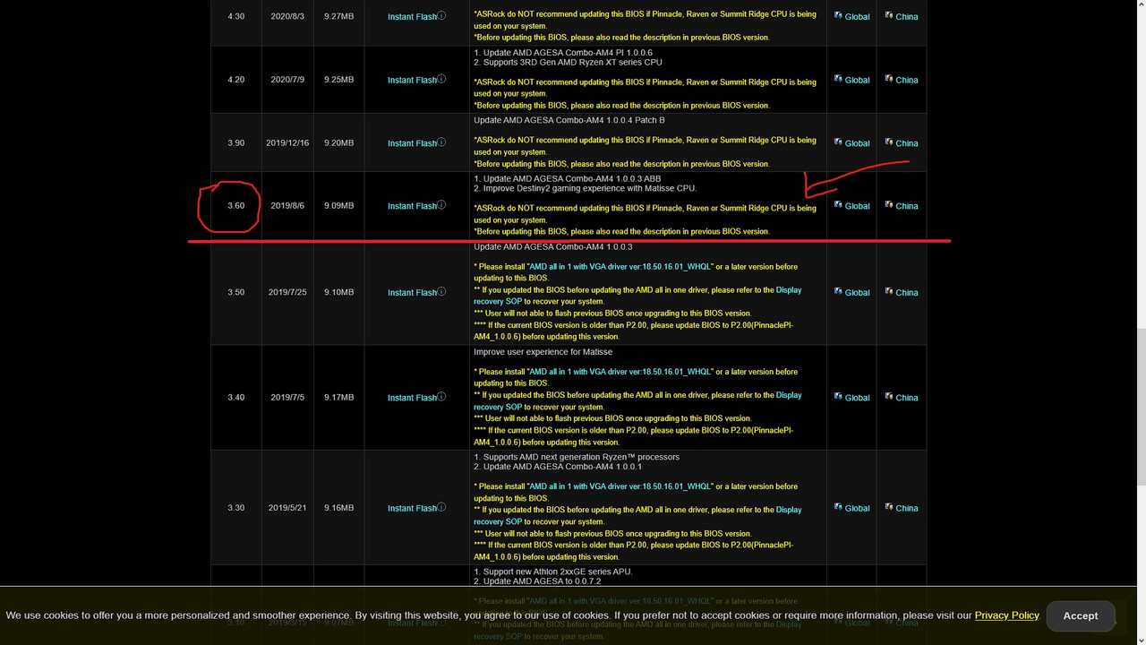Open the Privacy Policy link
This screenshot has height=645, width=1146.
[x=1006, y=615]
